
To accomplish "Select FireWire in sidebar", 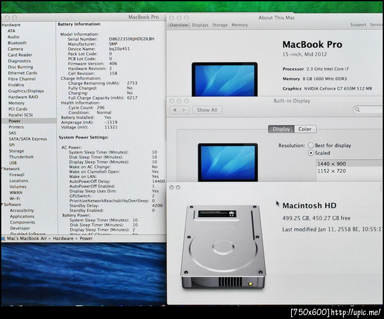I will 16,85.
